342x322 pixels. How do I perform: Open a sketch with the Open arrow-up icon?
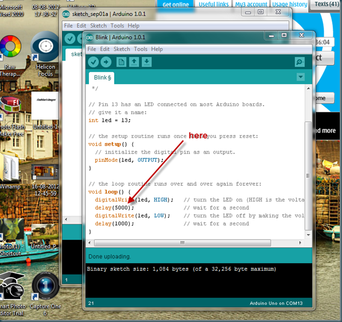pos(134,62)
